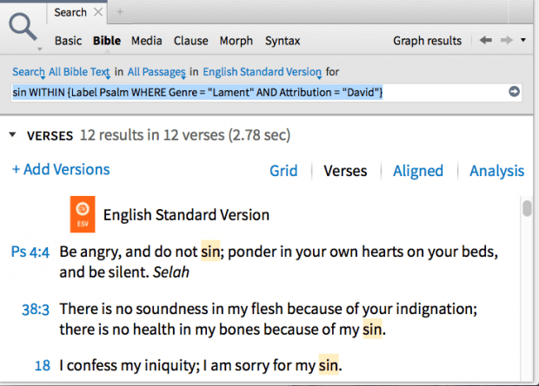The width and height of the screenshot is (539, 386).
Task: Switch to Aligned results view
Action: click(418, 171)
